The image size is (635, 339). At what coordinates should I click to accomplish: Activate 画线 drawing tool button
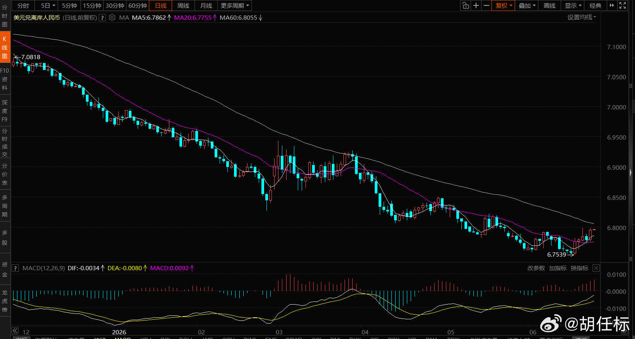click(550, 5)
